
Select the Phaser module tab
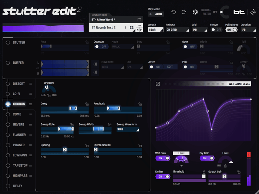(x=19, y=145)
